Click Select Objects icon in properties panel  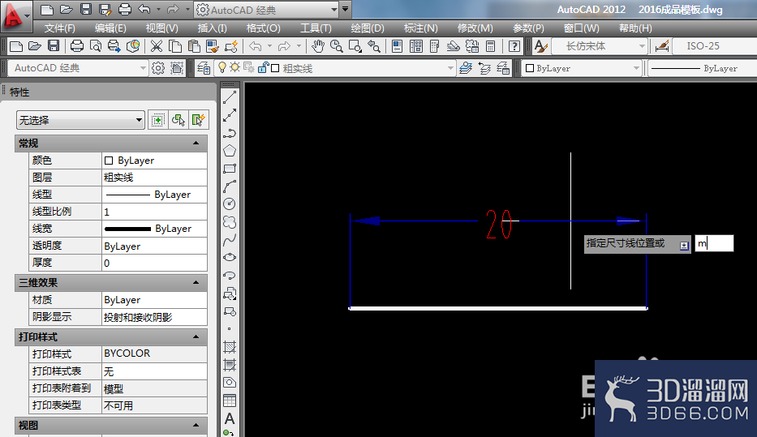[178, 120]
